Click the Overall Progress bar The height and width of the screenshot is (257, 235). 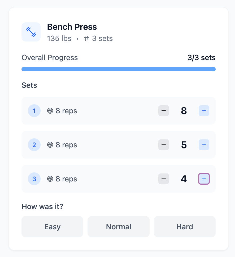[119, 69]
